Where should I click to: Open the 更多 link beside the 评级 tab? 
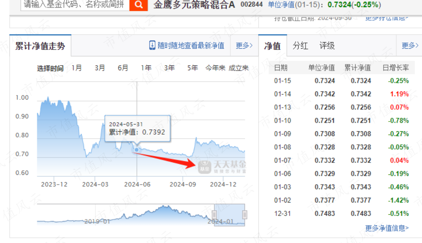tap(410, 46)
